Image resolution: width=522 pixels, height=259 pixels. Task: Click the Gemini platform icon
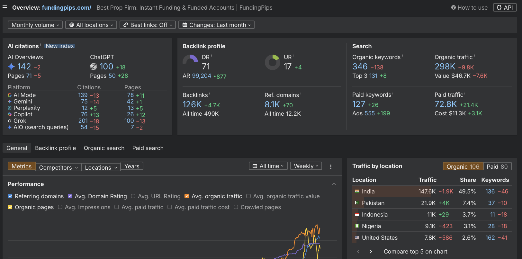point(10,102)
